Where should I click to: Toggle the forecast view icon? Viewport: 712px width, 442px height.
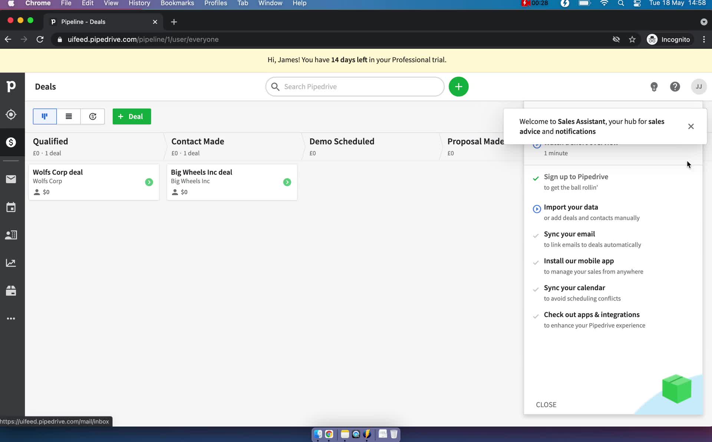pos(92,116)
